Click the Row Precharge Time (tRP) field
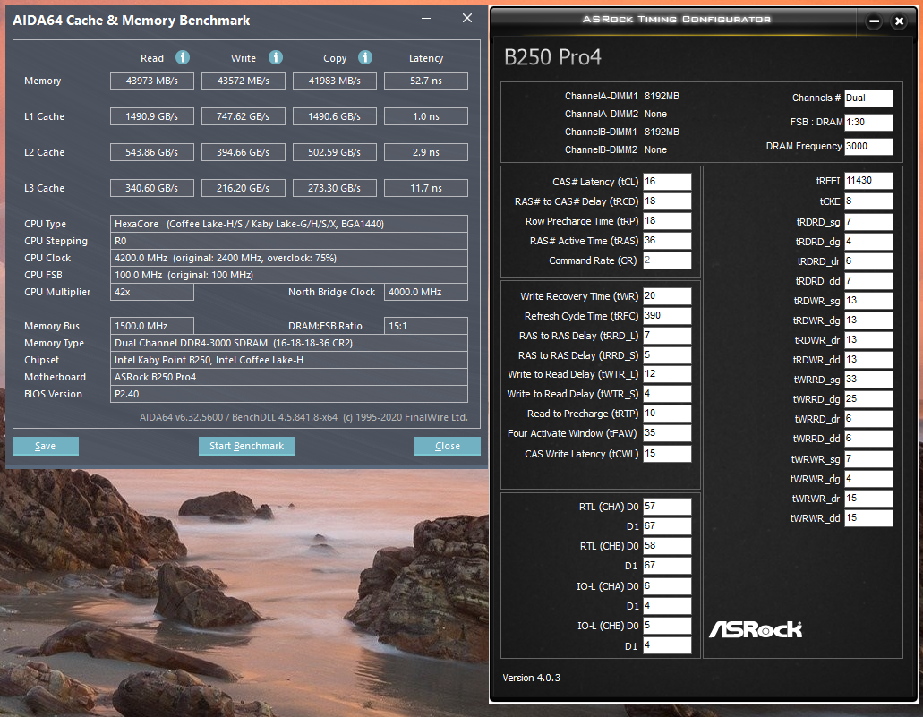This screenshot has width=923, height=717. [x=667, y=221]
